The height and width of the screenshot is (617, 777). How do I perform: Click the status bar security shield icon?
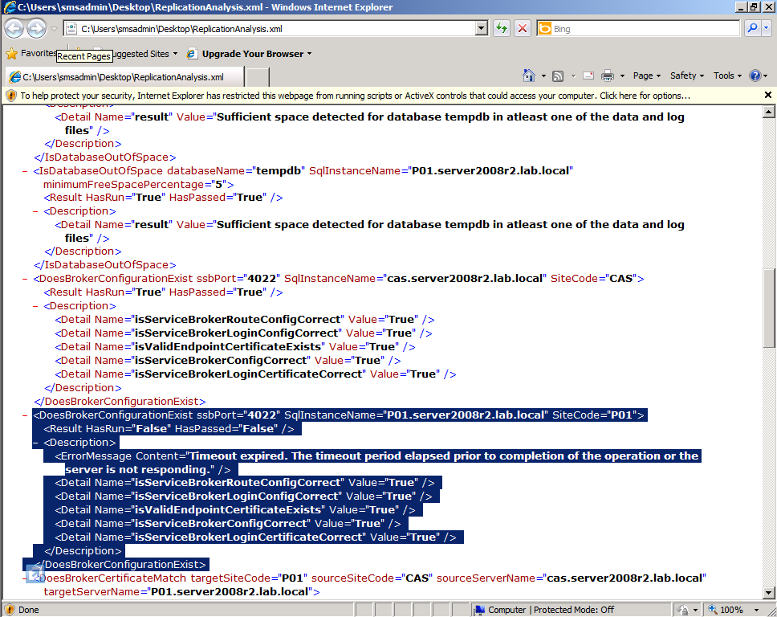click(10, 610)
